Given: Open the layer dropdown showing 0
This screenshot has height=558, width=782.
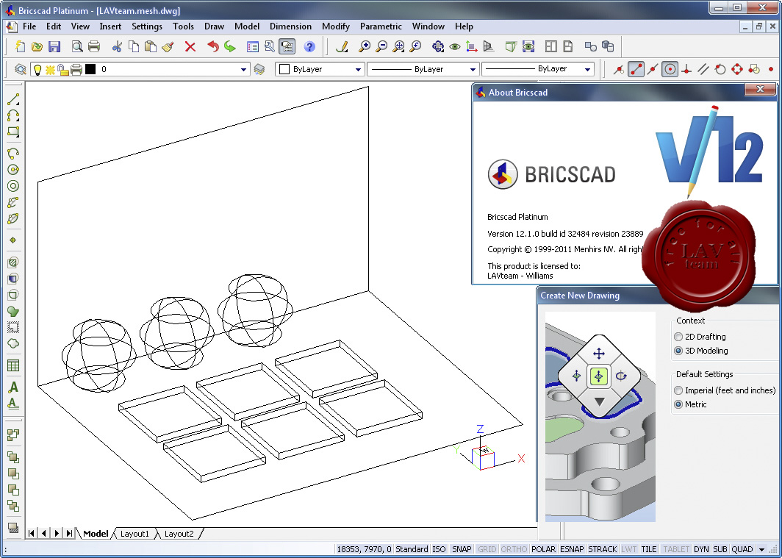Looking at the screenshot, I should point(243,69).
